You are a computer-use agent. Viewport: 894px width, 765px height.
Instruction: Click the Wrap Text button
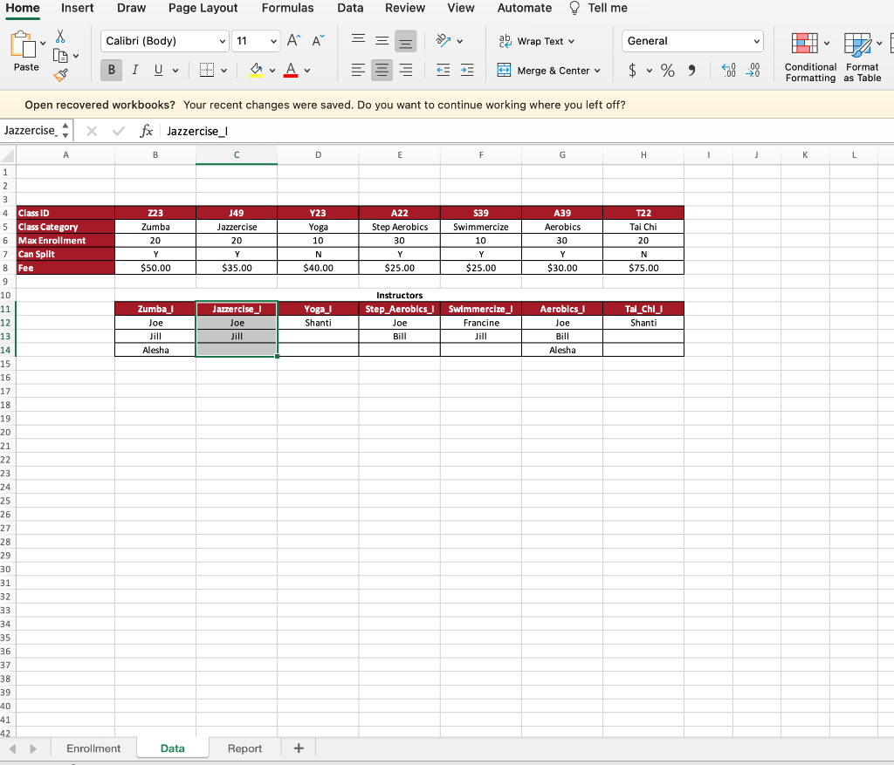coord(537,41)
